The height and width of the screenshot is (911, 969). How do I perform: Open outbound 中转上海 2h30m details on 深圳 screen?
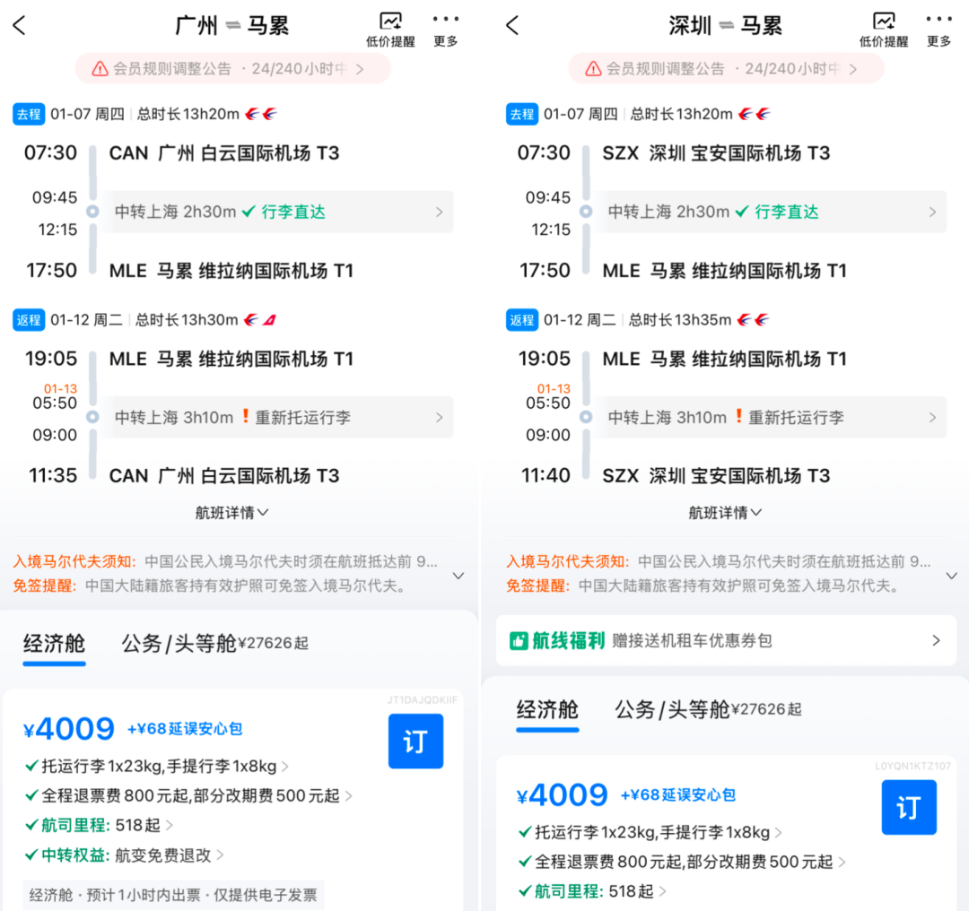click(772, 212)
